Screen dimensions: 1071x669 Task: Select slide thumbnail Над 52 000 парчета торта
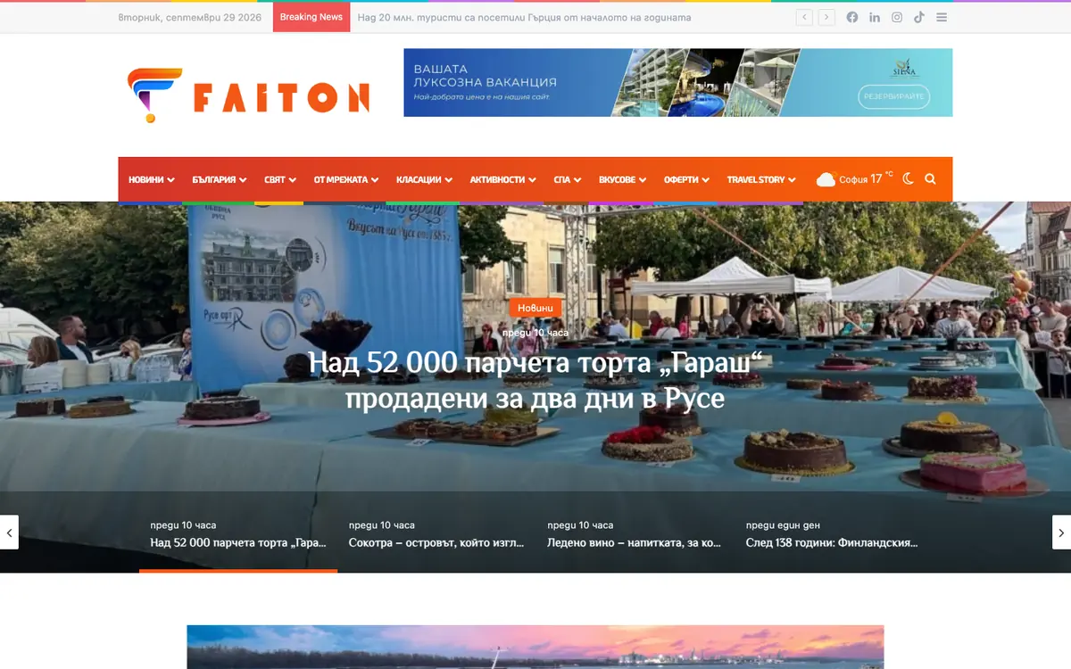point(238,534)
